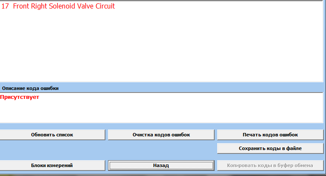
Task: Print the error codes
Action: coord(270,135)
